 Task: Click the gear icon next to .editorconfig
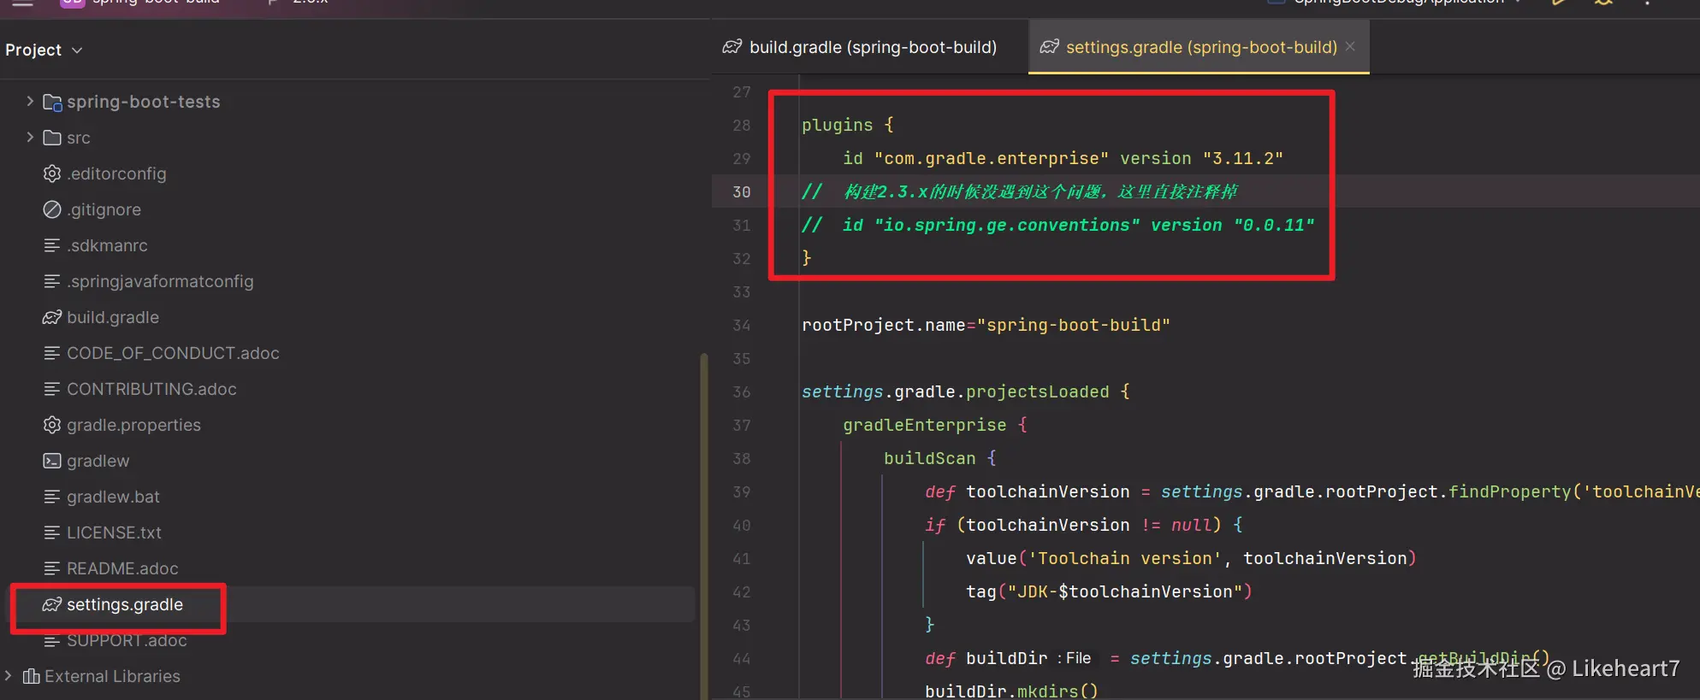52,174
